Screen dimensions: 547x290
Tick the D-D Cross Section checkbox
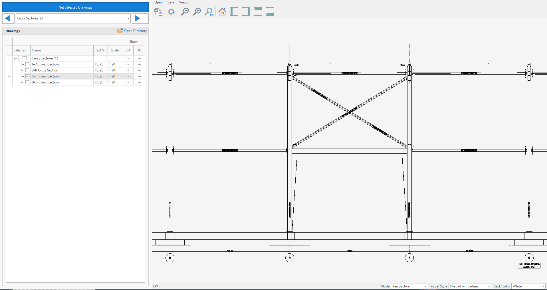(27, 82)
